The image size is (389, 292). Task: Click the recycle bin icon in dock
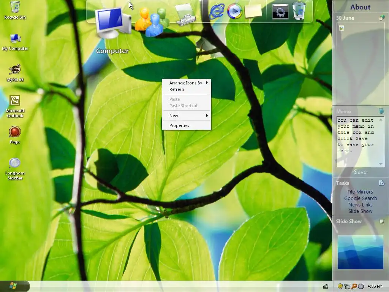(299, 11)
